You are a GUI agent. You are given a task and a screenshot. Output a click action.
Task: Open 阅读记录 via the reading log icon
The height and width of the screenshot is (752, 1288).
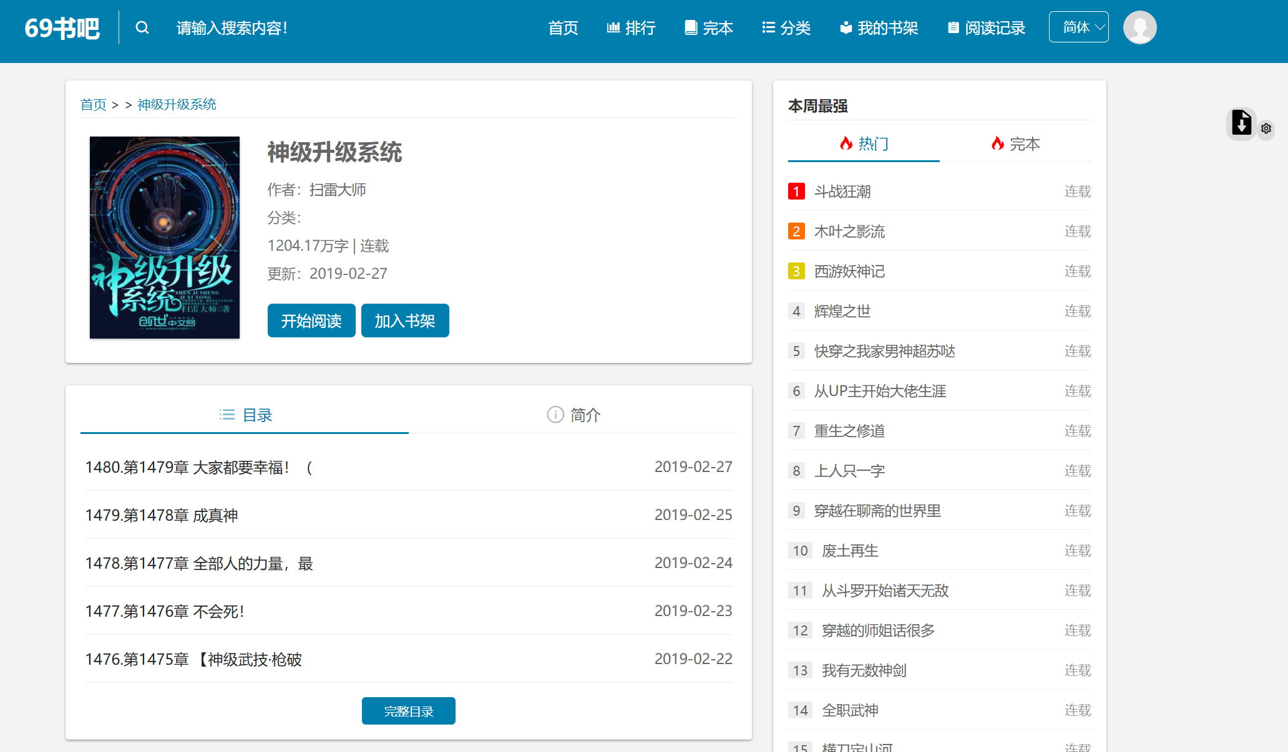(953, 27)
